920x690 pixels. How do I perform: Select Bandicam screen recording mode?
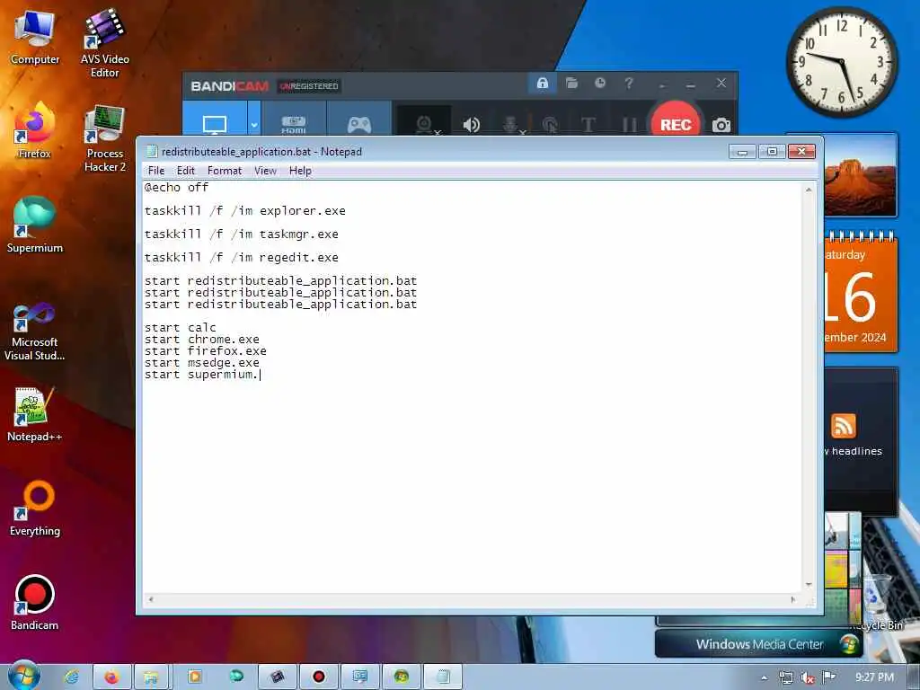tap(215, 124)
